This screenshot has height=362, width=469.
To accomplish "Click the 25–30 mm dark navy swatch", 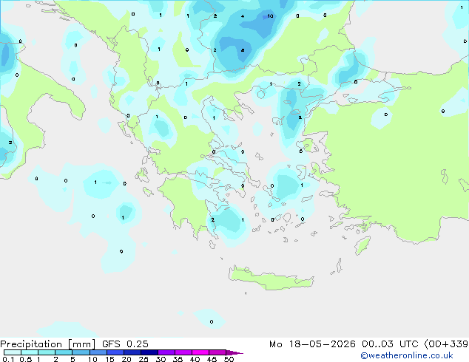I will tap(149, 352).
